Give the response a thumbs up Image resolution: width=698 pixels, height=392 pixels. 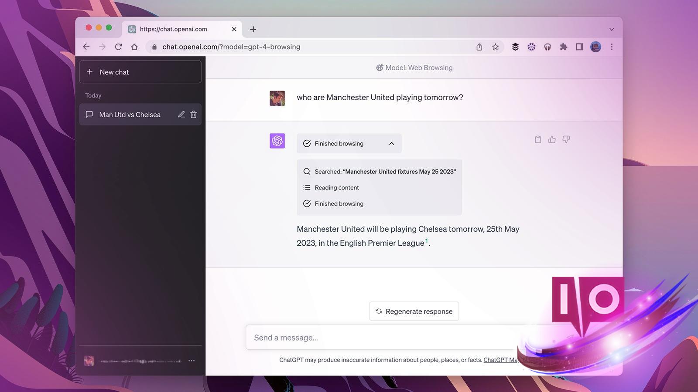552,139
